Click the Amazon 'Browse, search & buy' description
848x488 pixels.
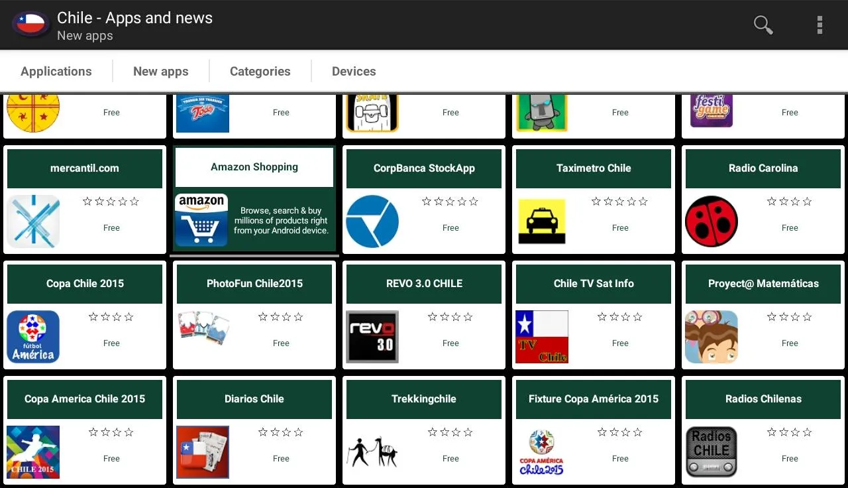281,221
